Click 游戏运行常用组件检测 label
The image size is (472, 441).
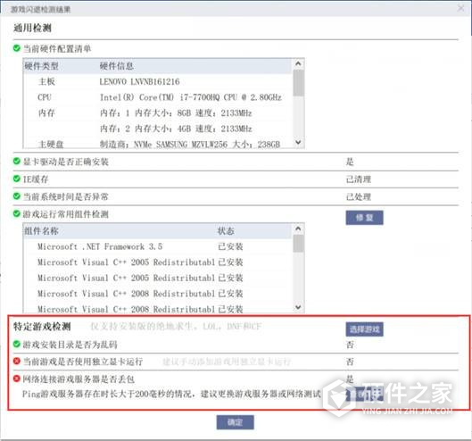pos(66,214)
